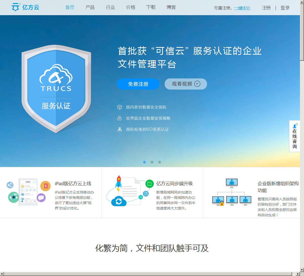Open the 企业版新增组织架构功能 heading
Image resolution: width=304 pixels, height=276 pixels.
click(278, 187)
